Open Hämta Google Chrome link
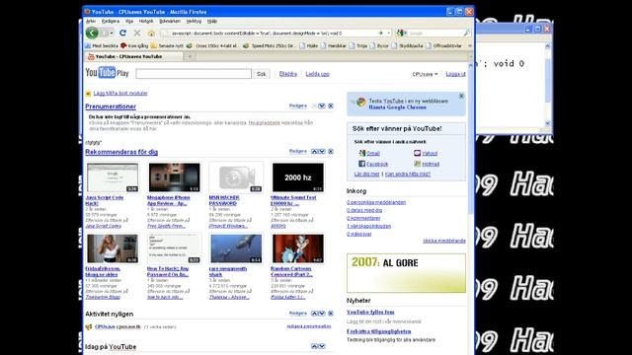Screen dimensions: 632x355 click(x=397, y=107)
